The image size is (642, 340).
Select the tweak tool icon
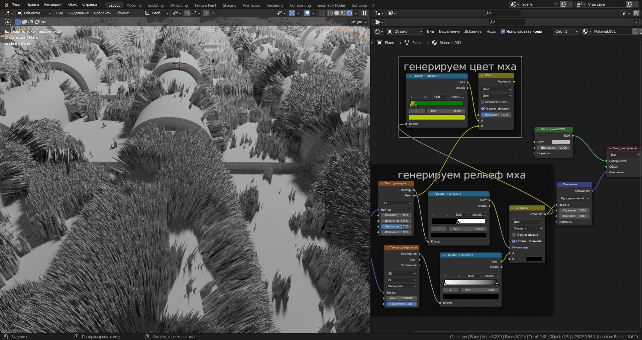pyautogui.click(x=8, y=22)
